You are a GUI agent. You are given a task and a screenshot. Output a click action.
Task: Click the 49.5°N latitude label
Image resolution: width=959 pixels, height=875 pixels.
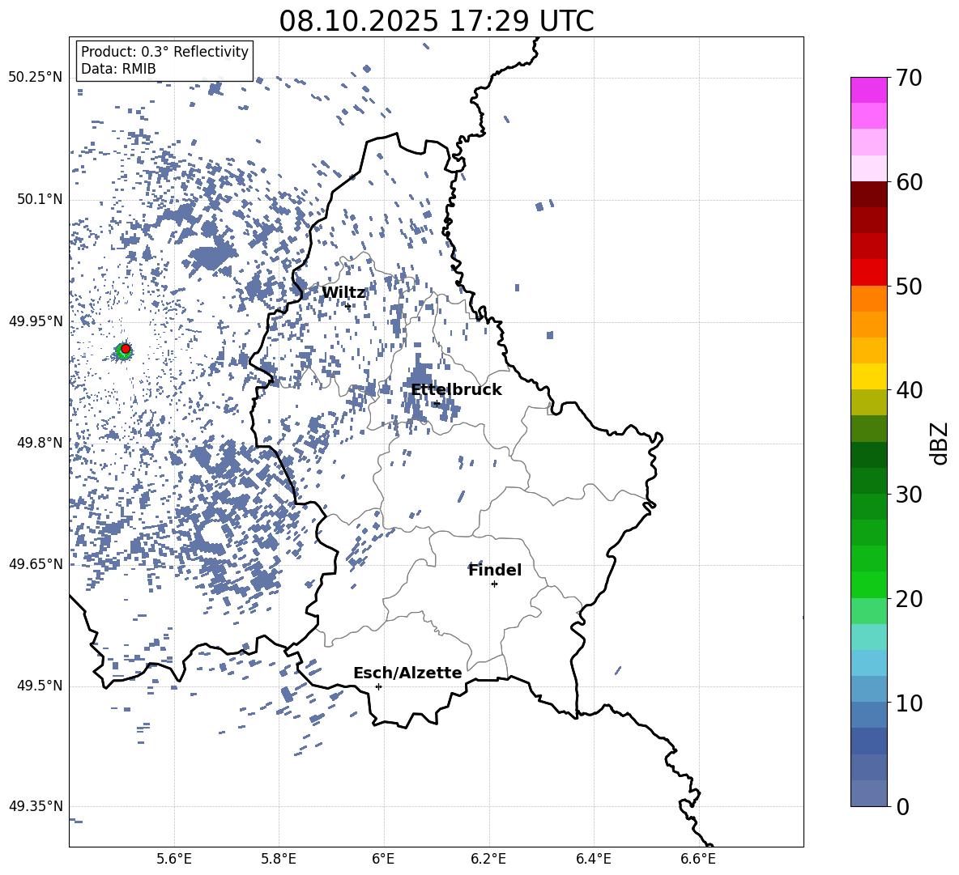coord(40,686)
